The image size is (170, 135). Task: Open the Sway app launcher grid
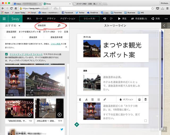4,19
